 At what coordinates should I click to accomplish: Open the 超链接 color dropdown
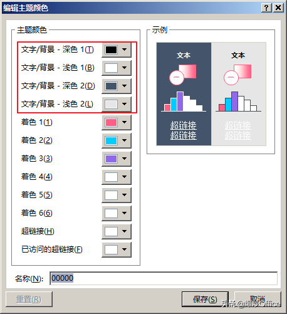(x=125, y=231)
